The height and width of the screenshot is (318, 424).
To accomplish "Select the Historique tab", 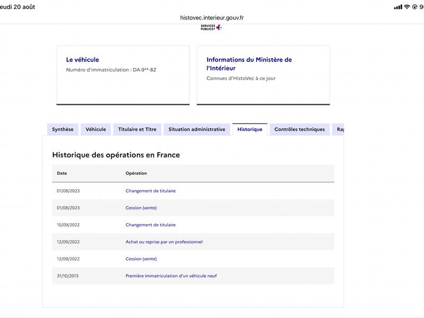I will [x=250, y=129].
